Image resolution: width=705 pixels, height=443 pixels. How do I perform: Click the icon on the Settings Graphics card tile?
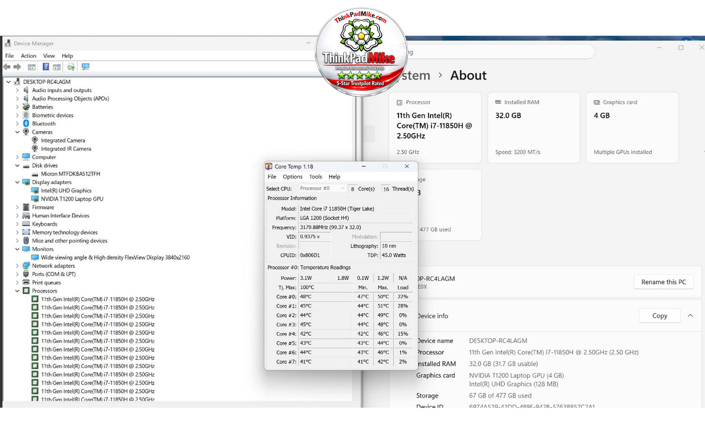[597, 102]
